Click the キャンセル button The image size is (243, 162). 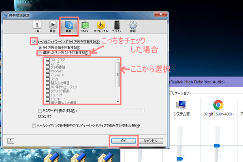tap(151, 141)
